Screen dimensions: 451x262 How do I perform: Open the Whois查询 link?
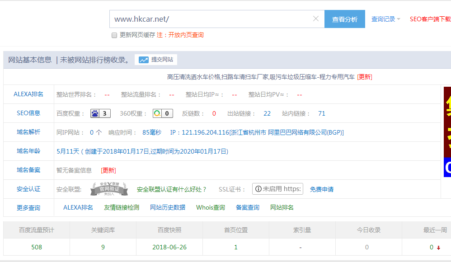pyautogui.click(x=210, y=207)
